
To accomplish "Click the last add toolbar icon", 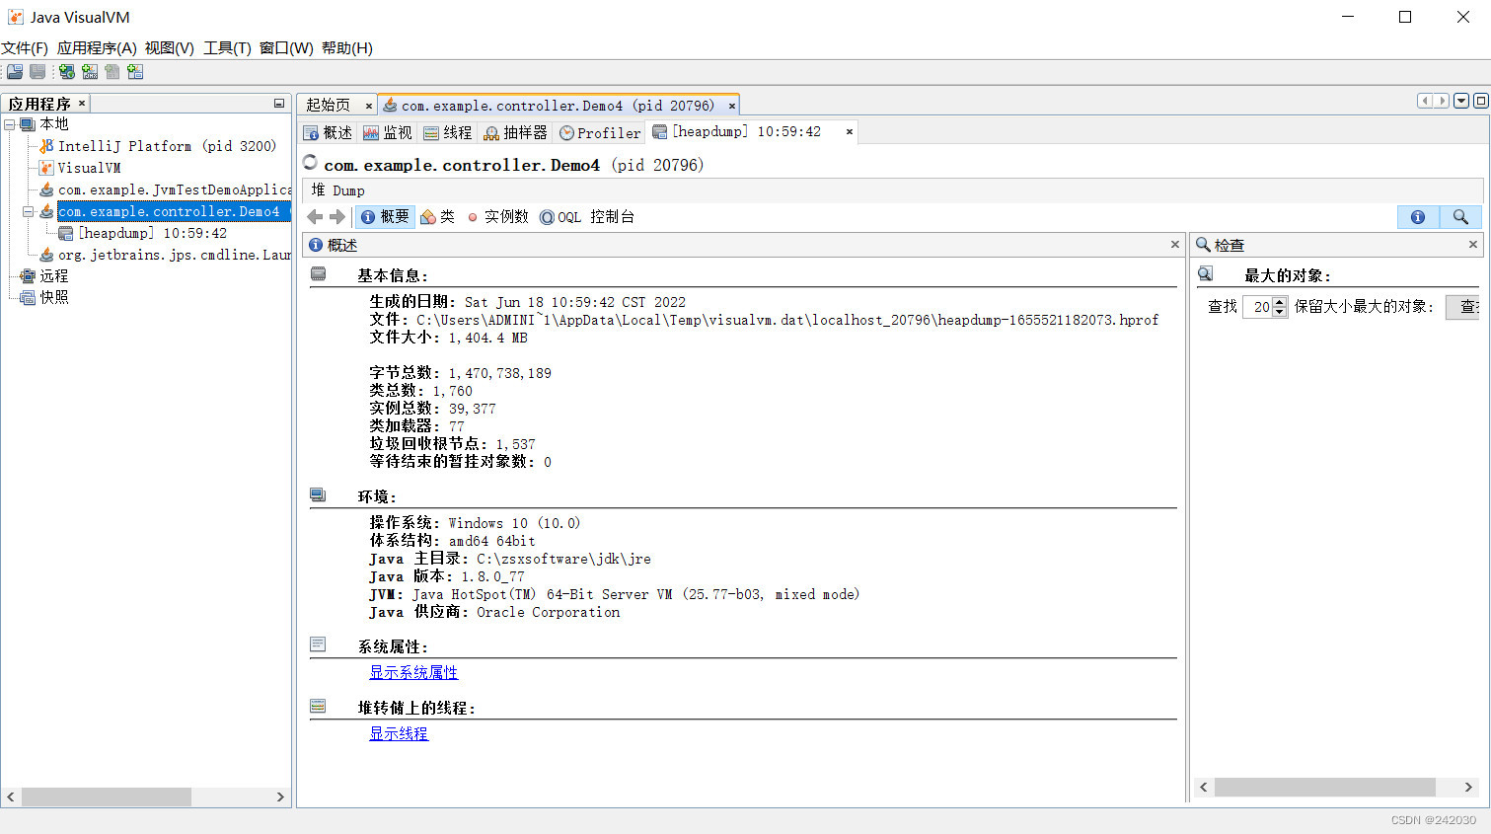I will coord(135,71).
